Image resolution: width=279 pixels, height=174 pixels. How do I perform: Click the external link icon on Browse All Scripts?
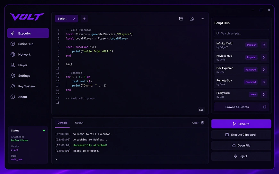pos(265,107)
